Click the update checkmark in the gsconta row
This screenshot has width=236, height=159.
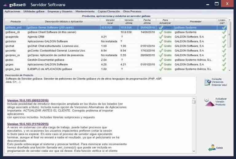coord(161,51)
